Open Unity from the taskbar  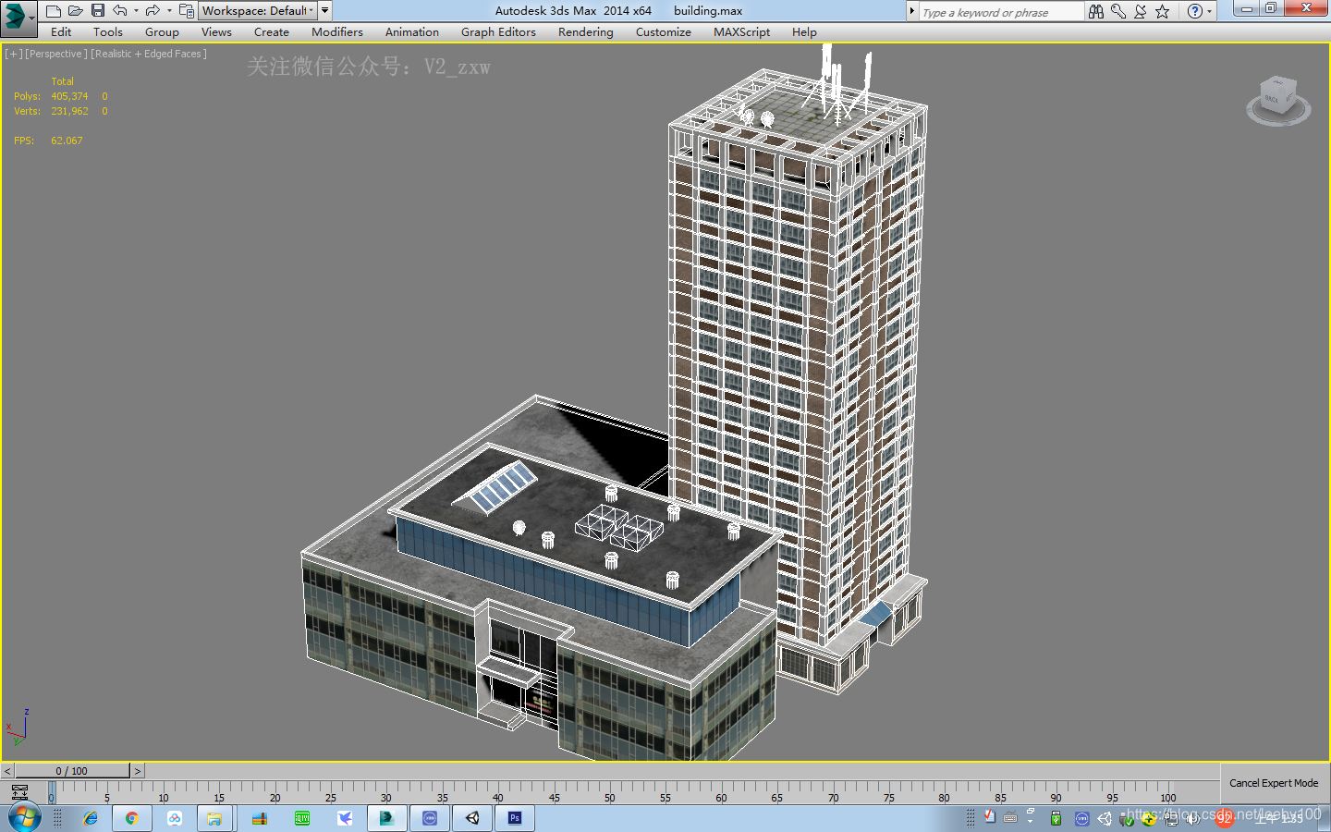coord(472,818)
